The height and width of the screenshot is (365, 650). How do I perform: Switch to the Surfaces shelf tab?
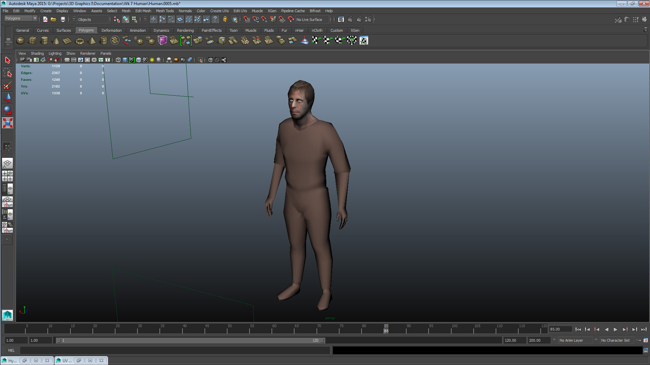click(64, 30)
